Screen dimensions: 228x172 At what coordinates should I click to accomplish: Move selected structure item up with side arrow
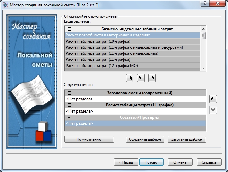click(213, 99)
